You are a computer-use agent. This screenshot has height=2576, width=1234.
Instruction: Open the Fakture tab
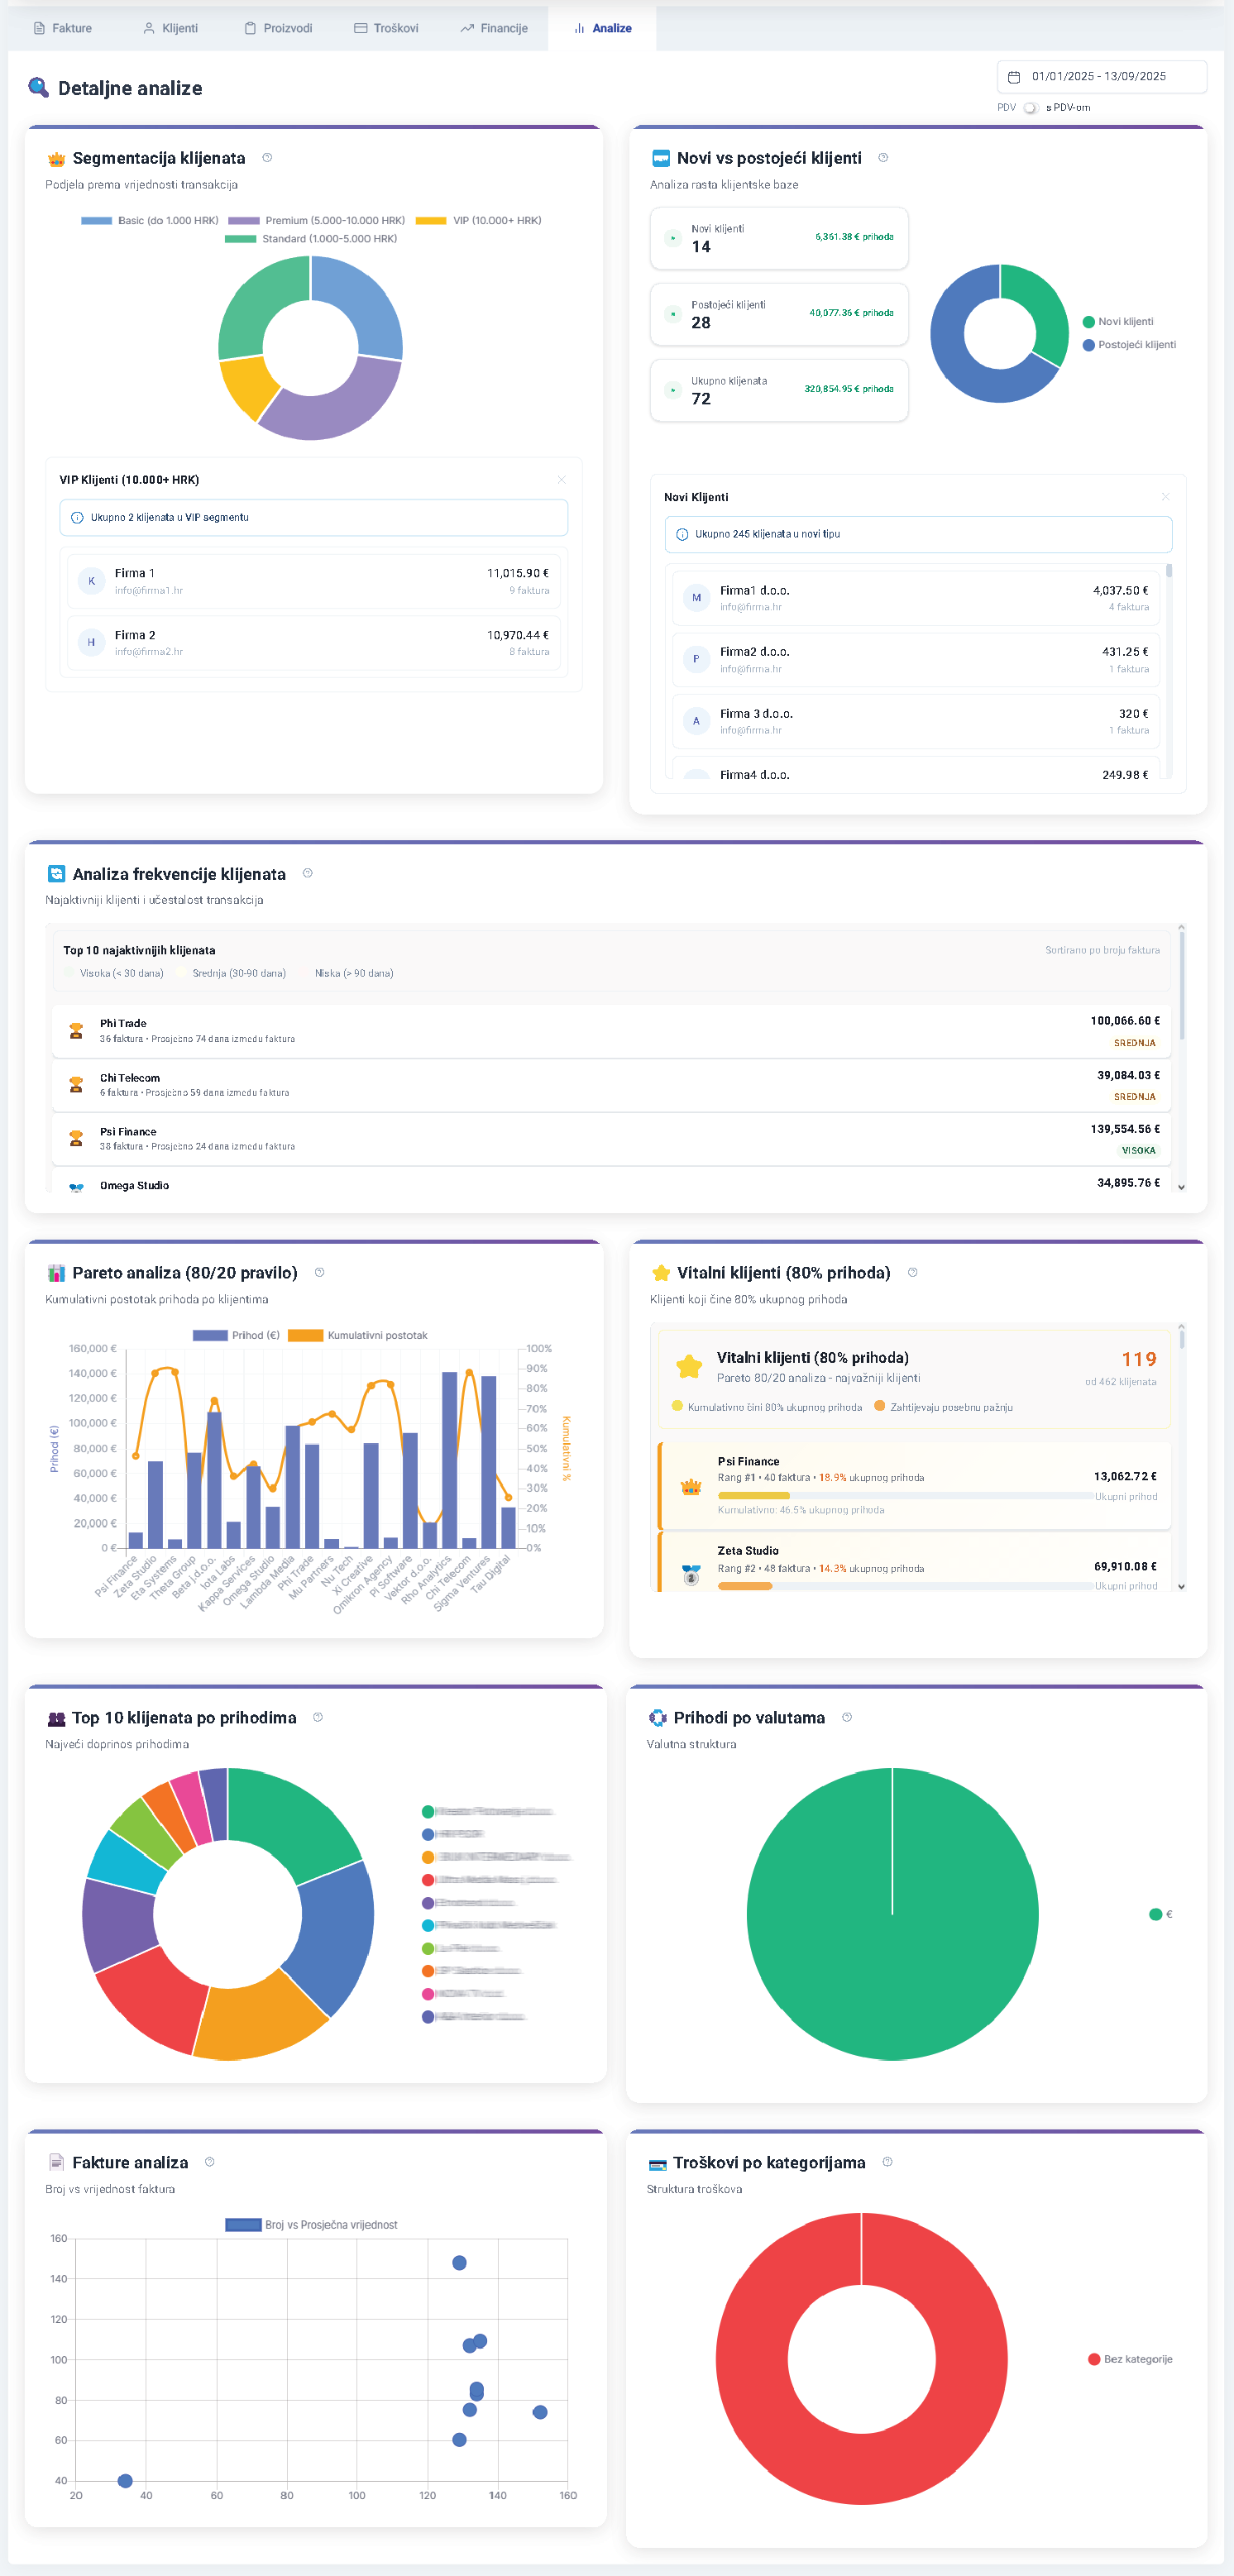[62, 28]
